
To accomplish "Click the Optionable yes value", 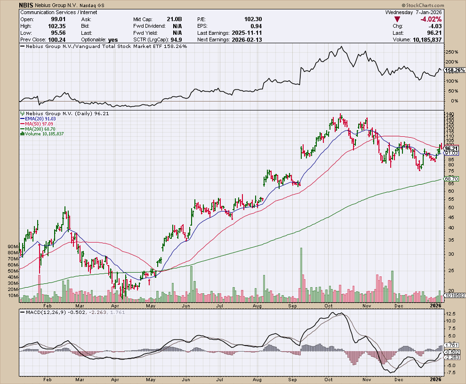I will [113, 40].
